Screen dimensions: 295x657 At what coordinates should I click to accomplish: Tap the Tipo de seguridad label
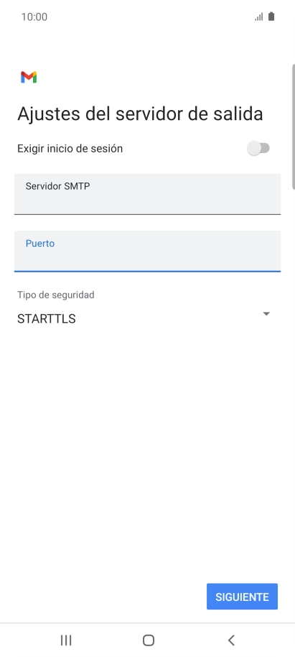point(56,295)
